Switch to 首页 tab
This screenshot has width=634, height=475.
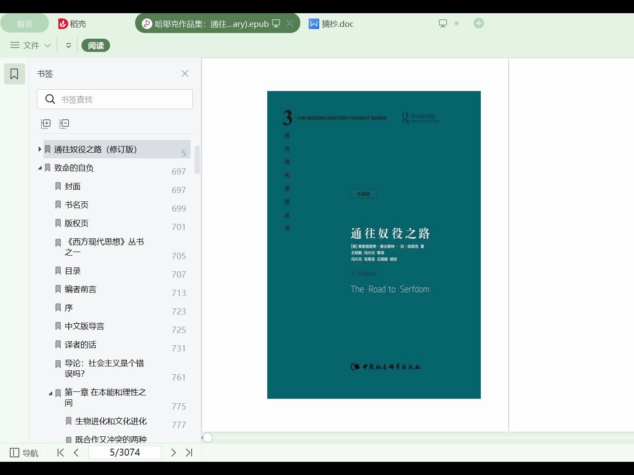coord(25,24)
